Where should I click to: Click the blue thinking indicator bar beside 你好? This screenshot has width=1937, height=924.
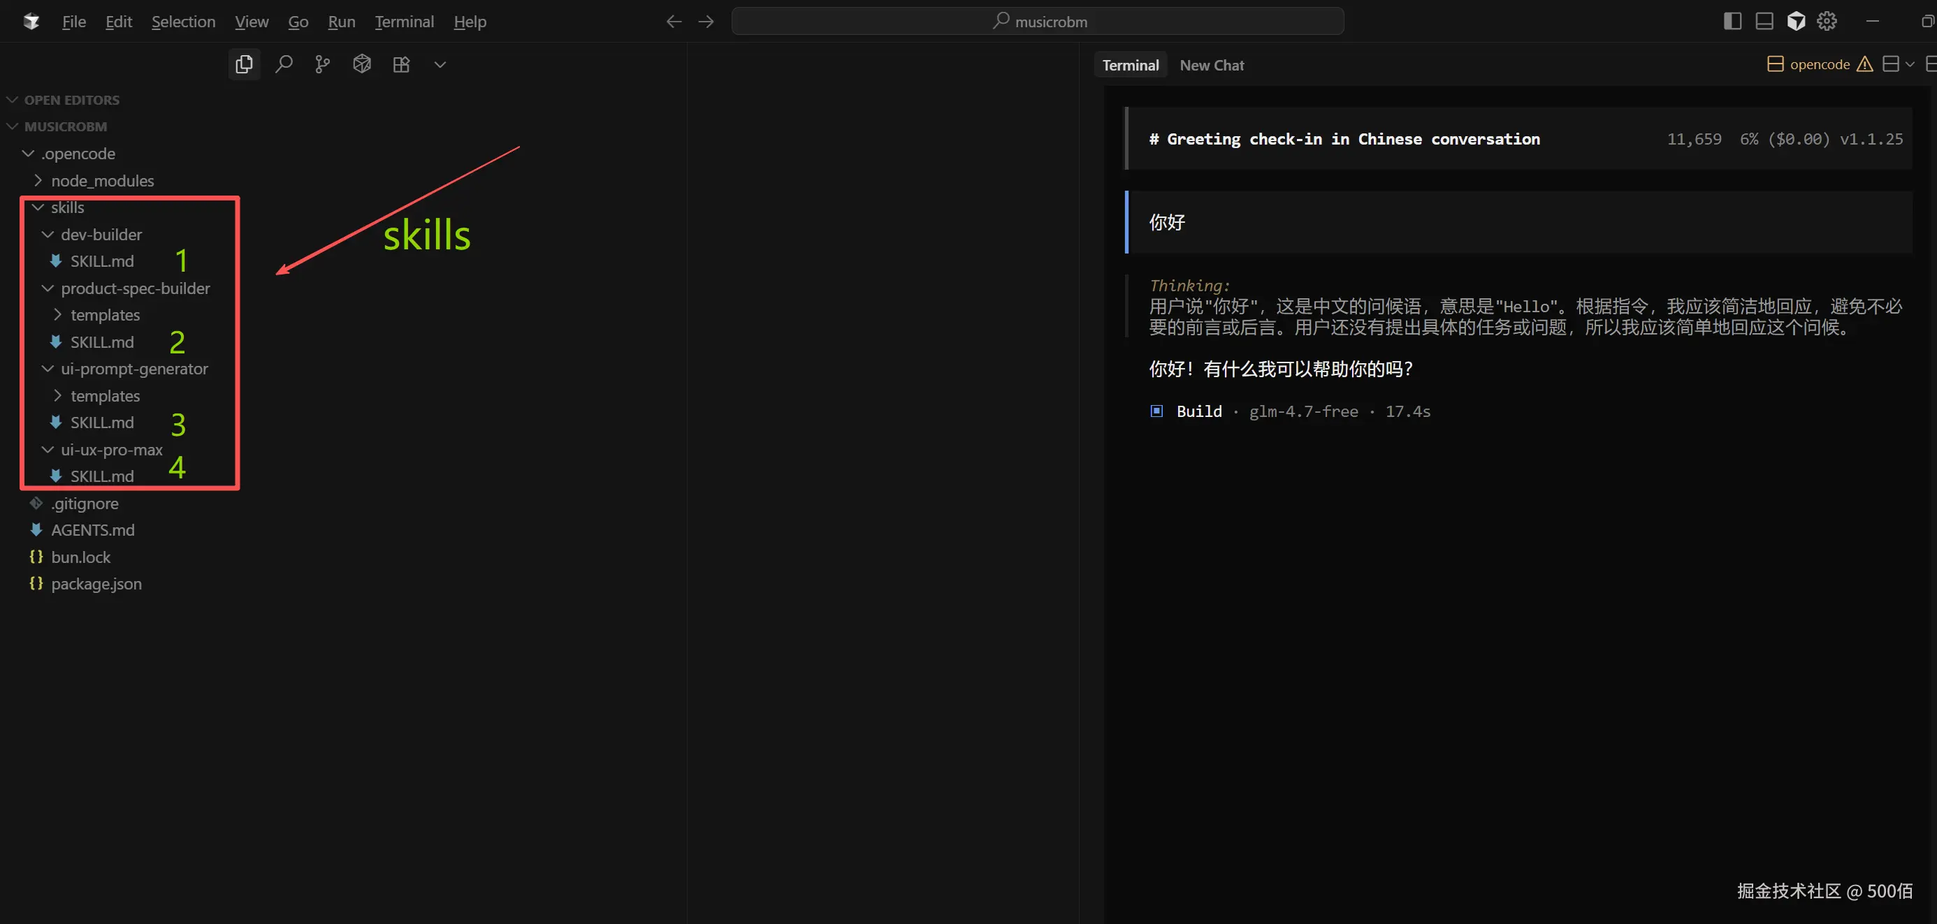1126,223
